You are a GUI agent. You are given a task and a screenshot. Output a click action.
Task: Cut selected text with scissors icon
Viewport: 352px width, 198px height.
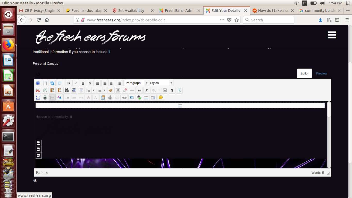point(38,90)
